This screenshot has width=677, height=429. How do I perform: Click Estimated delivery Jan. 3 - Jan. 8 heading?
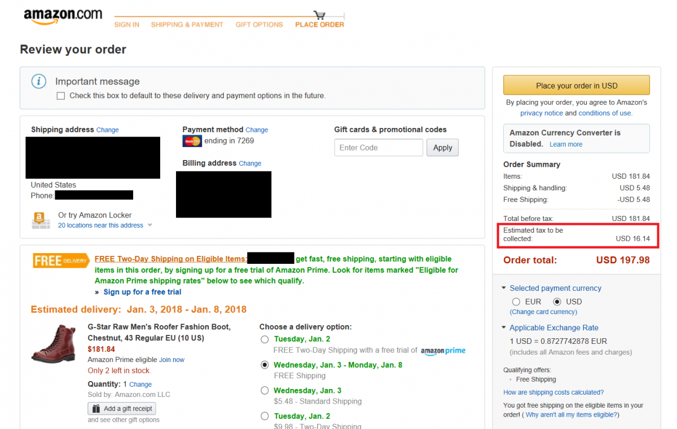139,309
